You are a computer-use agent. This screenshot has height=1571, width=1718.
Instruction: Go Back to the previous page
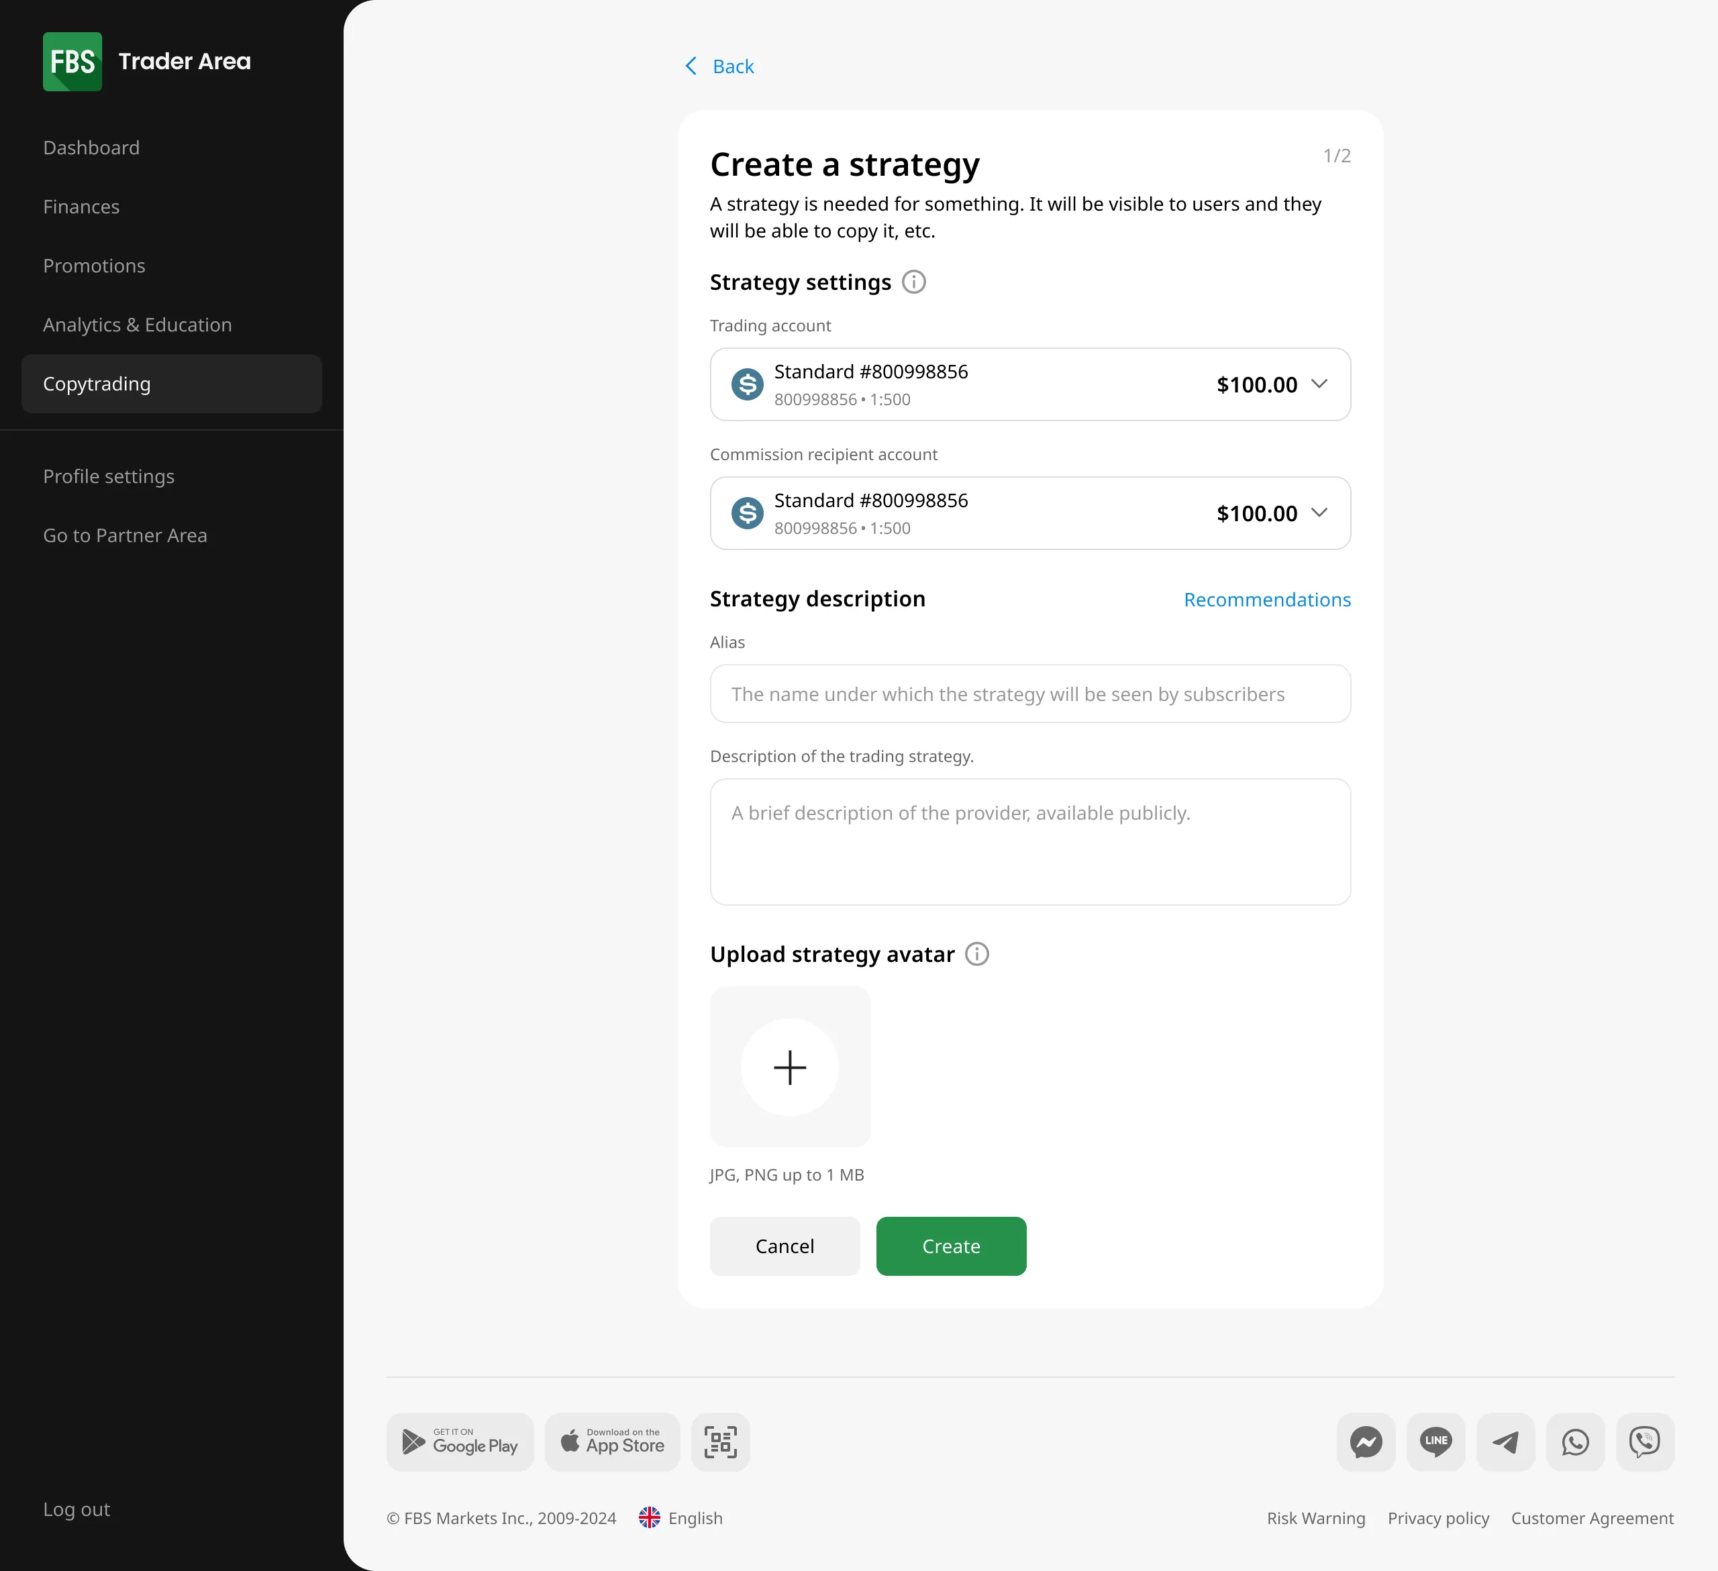click(x=720, y=66)
